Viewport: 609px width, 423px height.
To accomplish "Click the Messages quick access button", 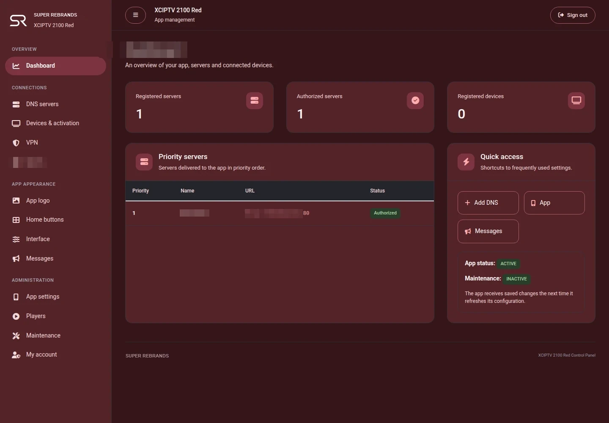I will tap(488, 231).
